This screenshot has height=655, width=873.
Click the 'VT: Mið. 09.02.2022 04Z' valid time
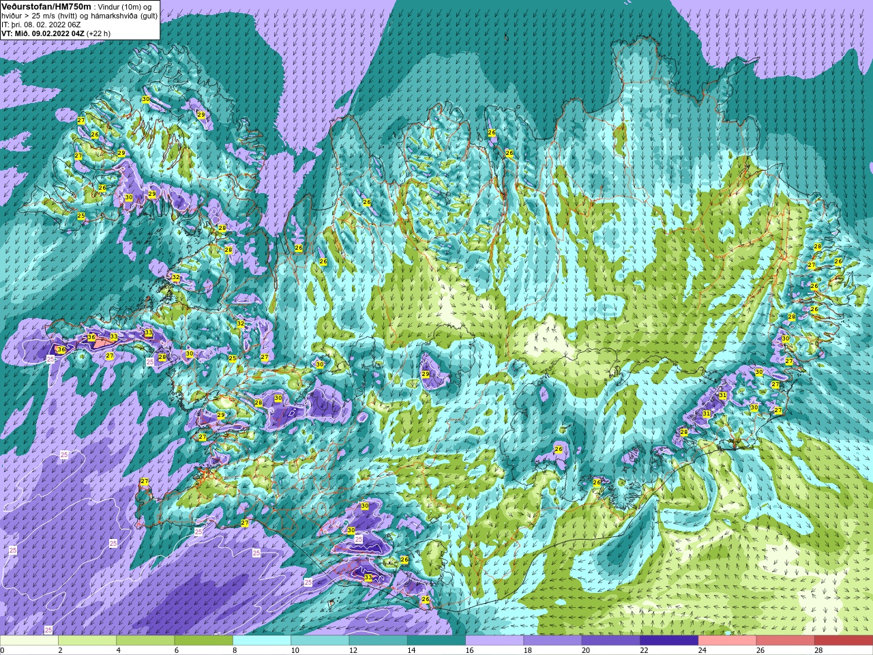point(43,33)
